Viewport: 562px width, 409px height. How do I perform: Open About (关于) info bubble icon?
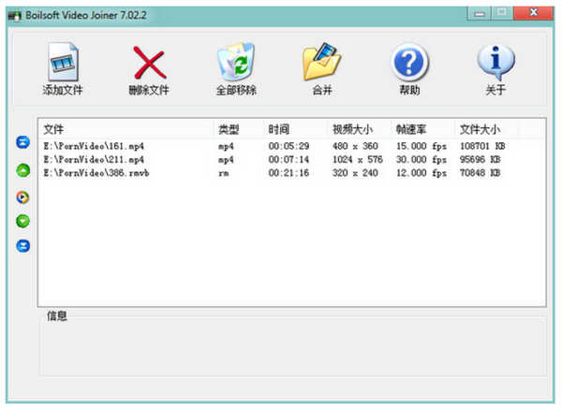(495, 63)
